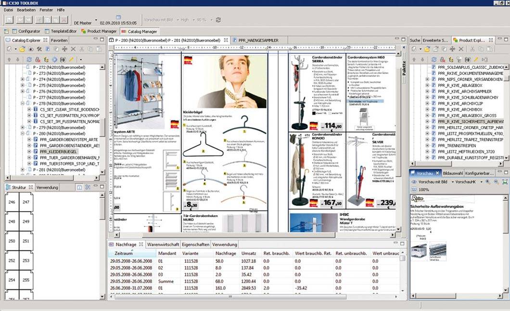Click the zoom out magnifier in Vorschau panel
Image resolution: width=510 pixels, height=311 pixels.
496,182
